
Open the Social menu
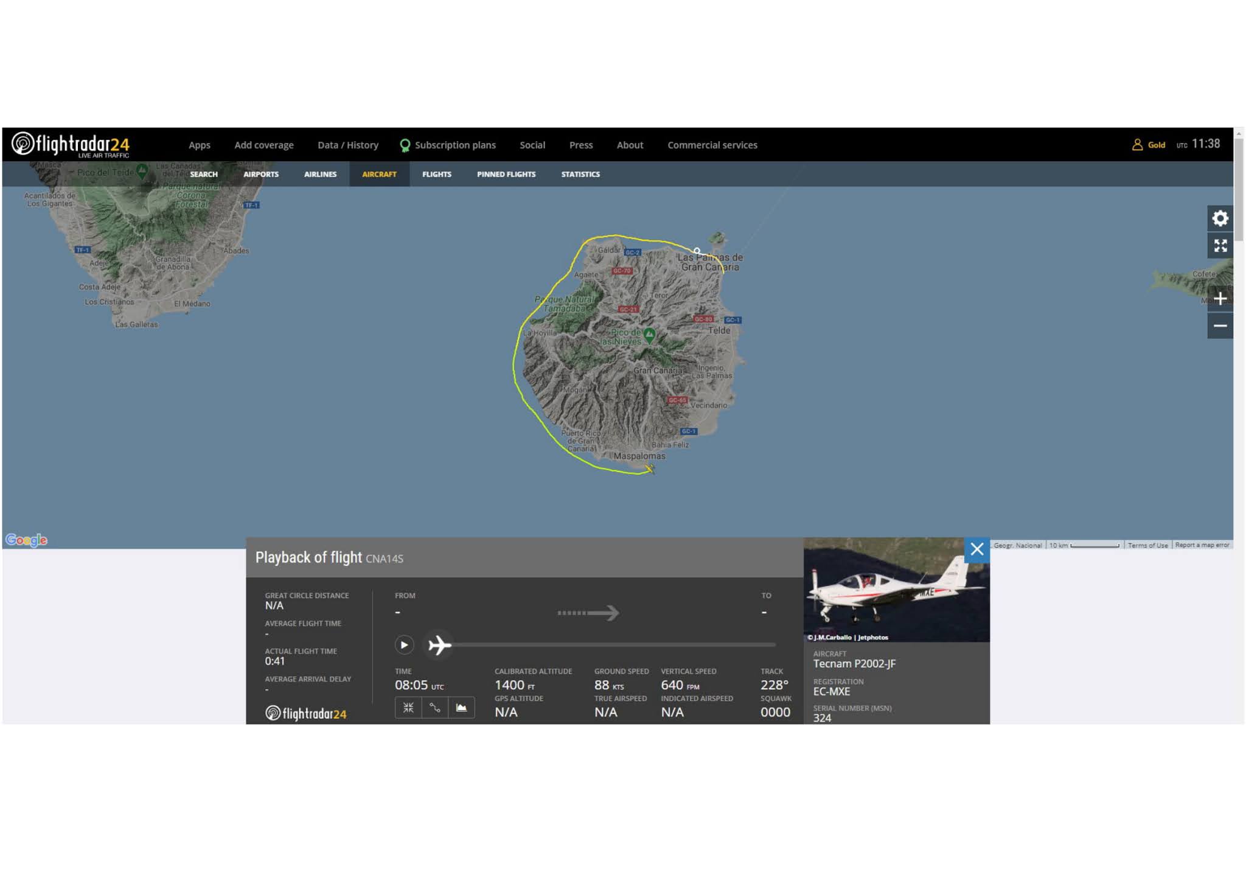[x=532, y=145]
